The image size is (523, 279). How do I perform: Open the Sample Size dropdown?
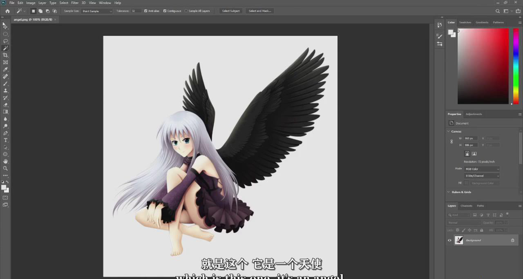click(97, 11)
